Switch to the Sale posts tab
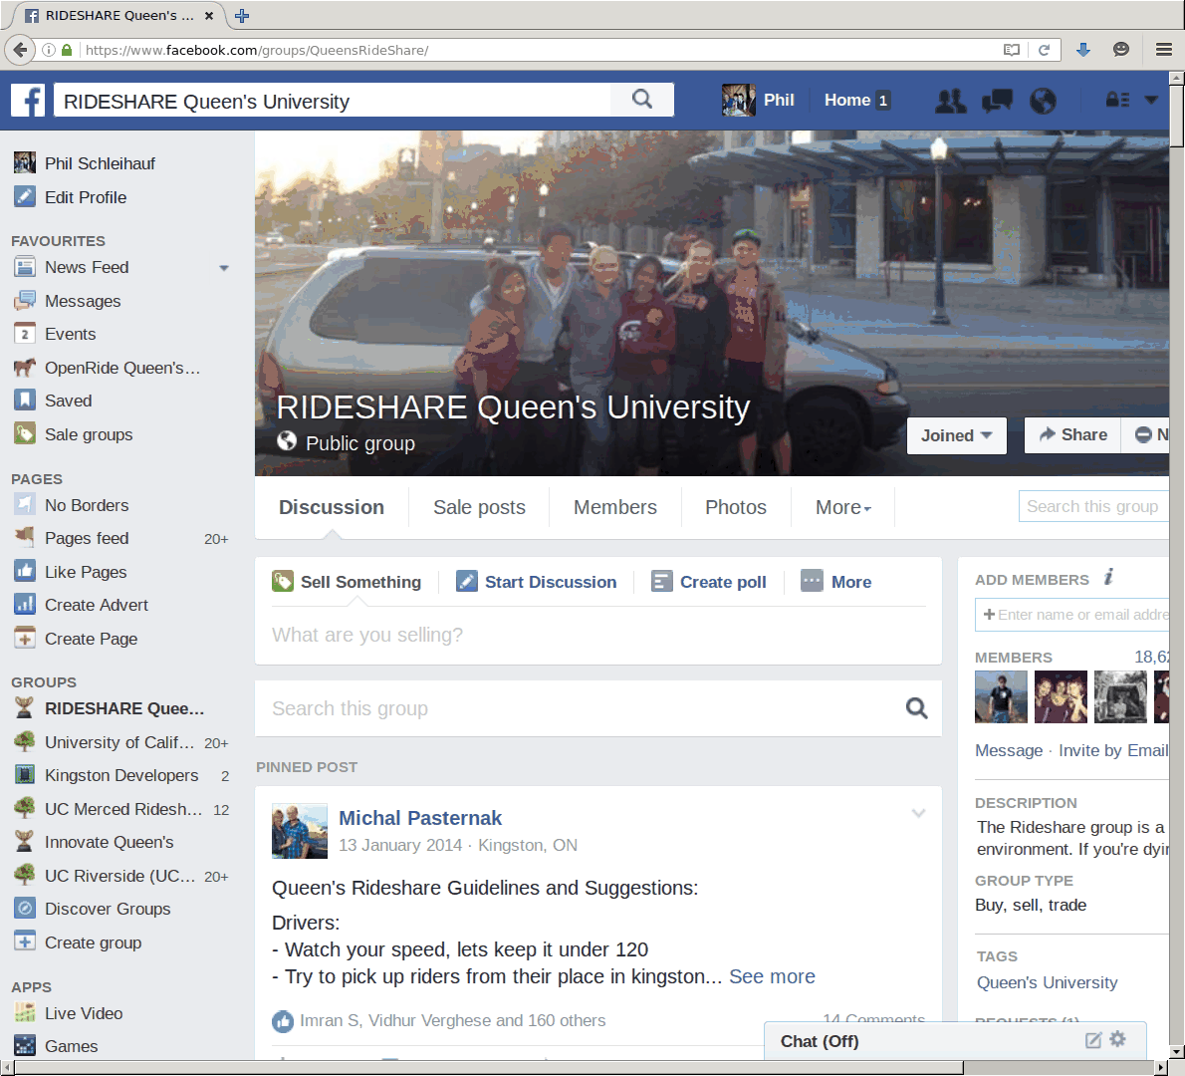 click(479, 507)
